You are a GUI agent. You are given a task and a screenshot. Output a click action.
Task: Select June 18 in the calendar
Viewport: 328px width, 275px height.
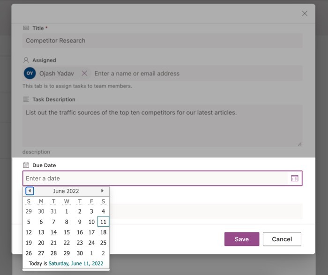pyautogui.click(x=103, y=232)
